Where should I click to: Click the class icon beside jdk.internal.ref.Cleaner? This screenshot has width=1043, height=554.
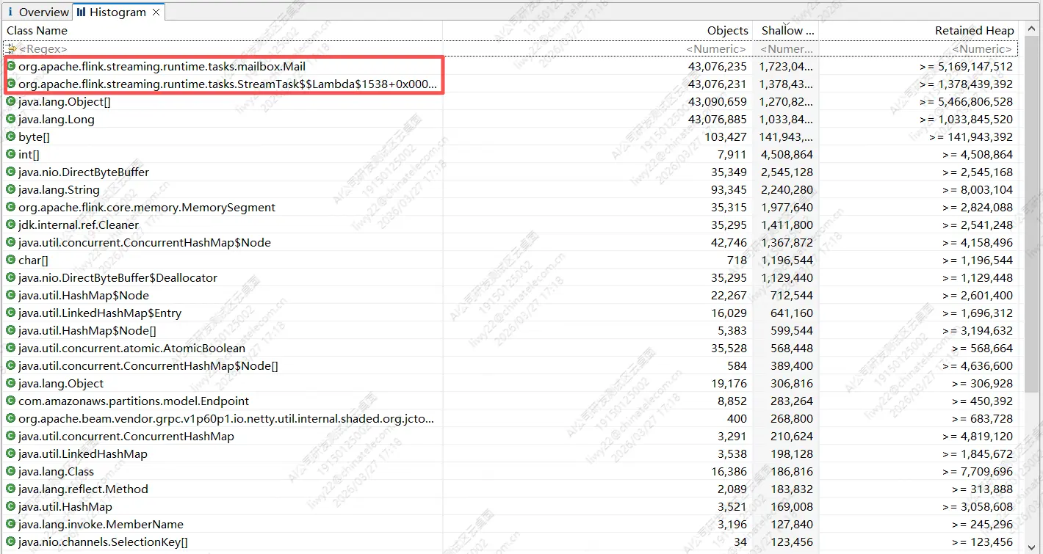click(11, 225)
